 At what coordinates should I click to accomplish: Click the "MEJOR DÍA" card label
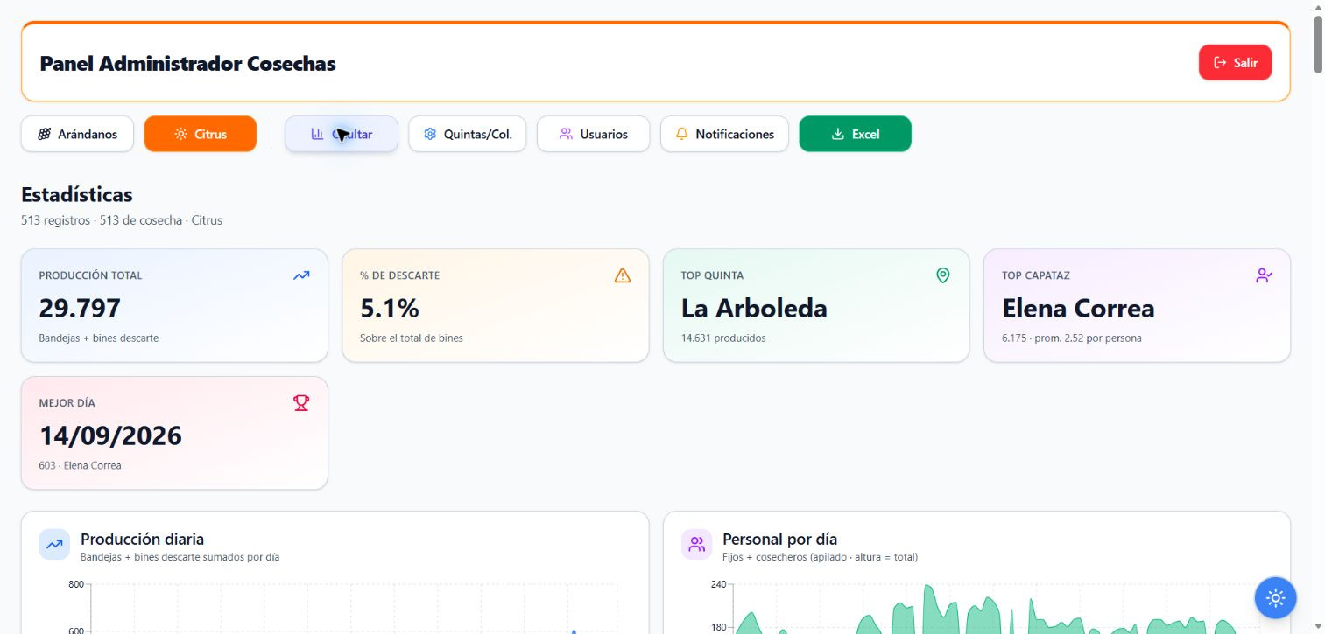click(x=67, y=403)
